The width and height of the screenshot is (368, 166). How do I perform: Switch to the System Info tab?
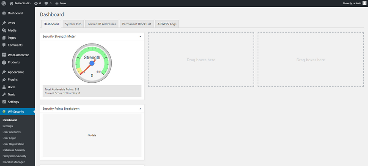coord(73,24)
